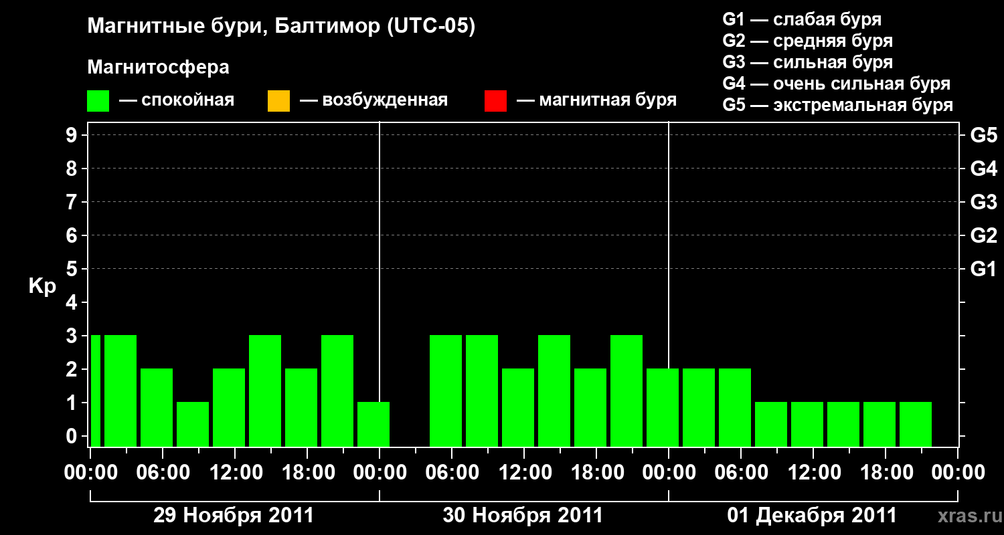Viewport: 1004px width, 535px height.
Task: Click the 'G5' label on the right axis
Action: click(983, 136)
